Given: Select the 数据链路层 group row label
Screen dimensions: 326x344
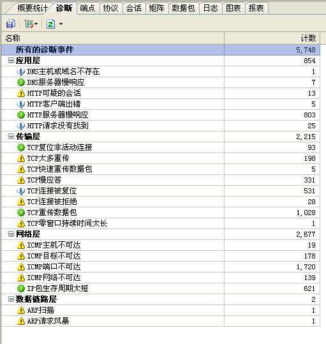Looking at the screenshot, I should pos(36,299).
